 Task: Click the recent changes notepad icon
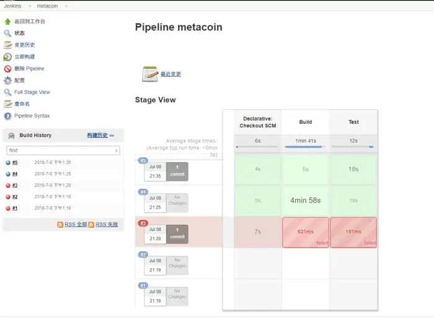(150, 74)
